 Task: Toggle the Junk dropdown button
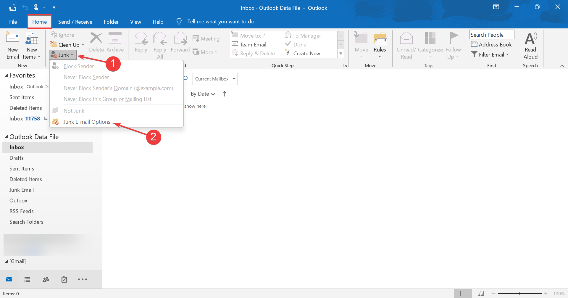click(x=63, y=55)
